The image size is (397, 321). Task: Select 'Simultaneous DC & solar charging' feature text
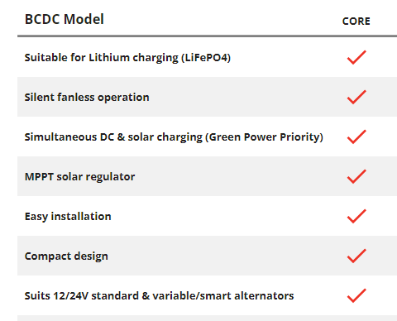113,137
